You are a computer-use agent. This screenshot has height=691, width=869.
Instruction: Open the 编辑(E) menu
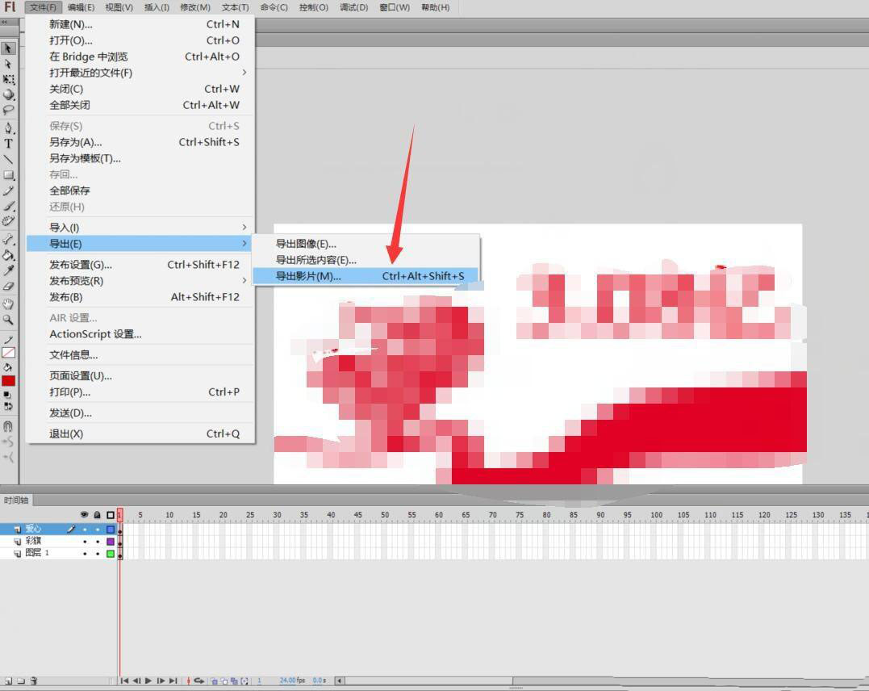pos(81,7)
